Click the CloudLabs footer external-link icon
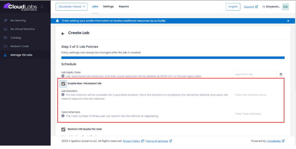This screenshot has width=296, height=149. click(283, 141)
